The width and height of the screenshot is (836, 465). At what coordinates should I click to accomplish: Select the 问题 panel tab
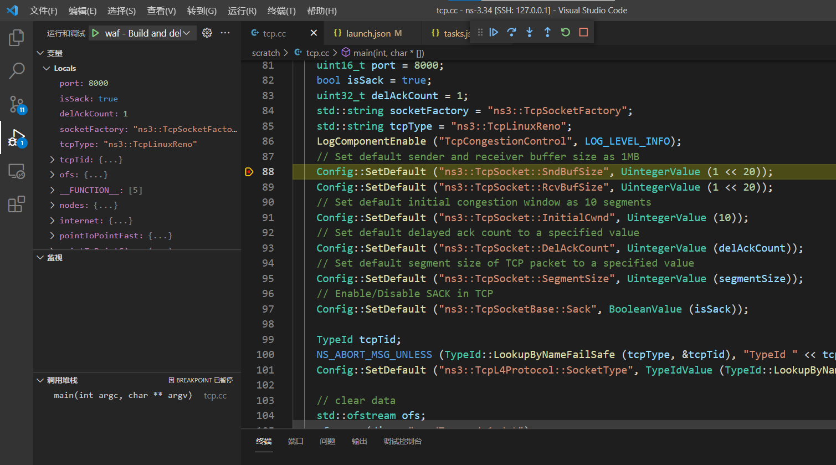pyautogui.click(x=327, y=441)
